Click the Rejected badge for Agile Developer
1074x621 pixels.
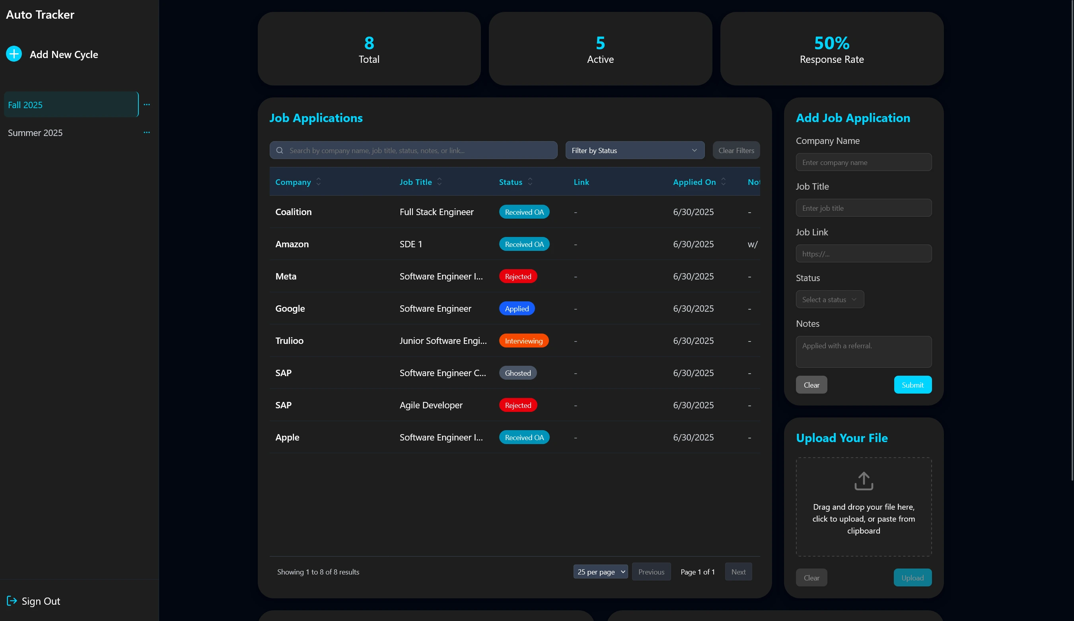click(518, 405)
